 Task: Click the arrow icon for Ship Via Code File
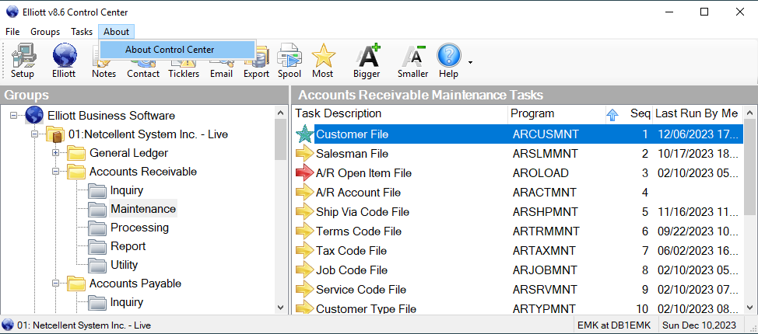pos(304,212)
